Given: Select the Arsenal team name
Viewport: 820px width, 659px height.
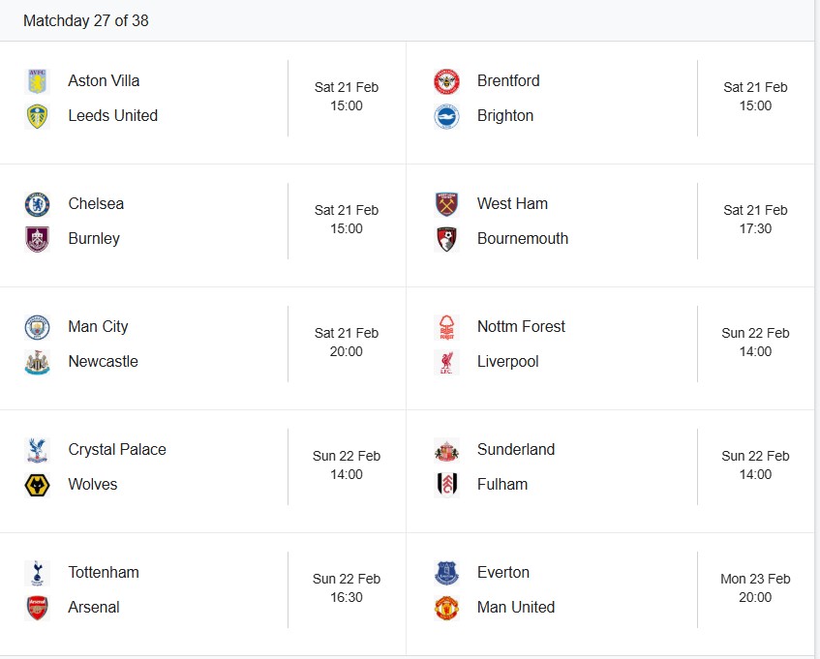Looking at the screenshot, I should tap(94, 608).
